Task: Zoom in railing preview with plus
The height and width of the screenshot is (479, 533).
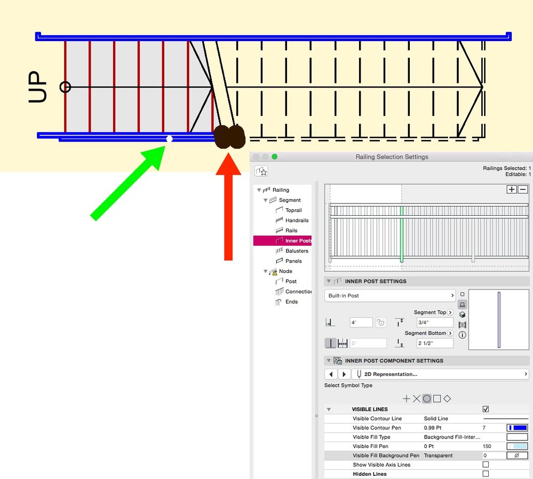Action: (x=512, y=190)
